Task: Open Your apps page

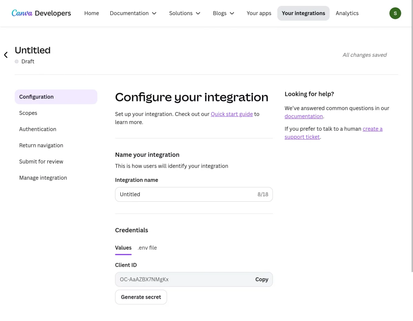Action: (x=259, y=13)
